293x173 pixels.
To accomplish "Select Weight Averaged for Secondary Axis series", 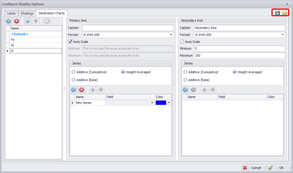I will (x=234, y=72).
